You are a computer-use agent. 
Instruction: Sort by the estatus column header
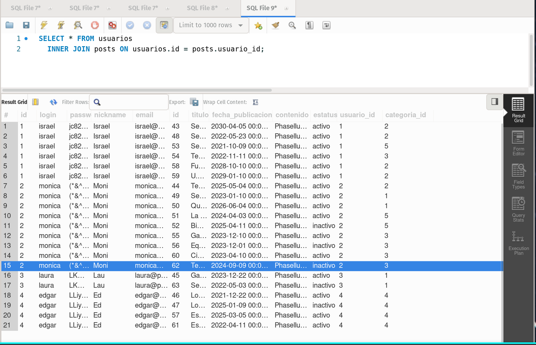pyautogui.click(x=325, y=115)
